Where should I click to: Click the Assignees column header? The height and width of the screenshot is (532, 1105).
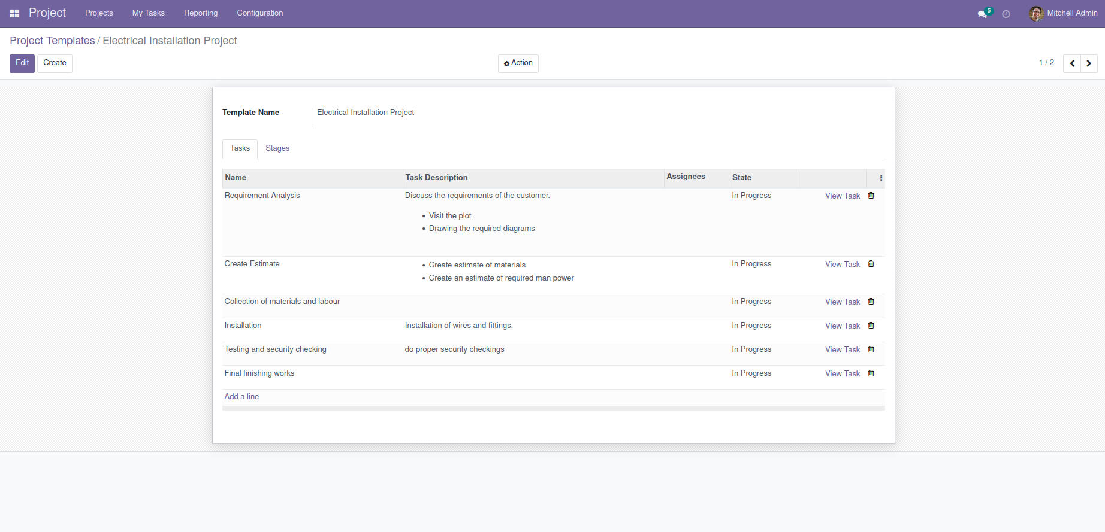(697, 177)
